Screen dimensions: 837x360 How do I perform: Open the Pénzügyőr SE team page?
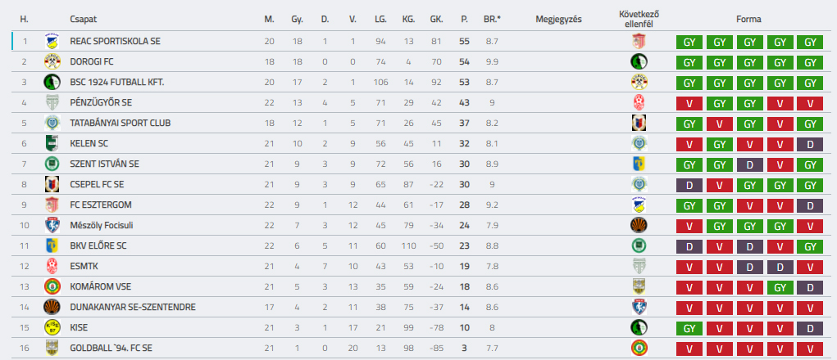click(x=101, y=102)
